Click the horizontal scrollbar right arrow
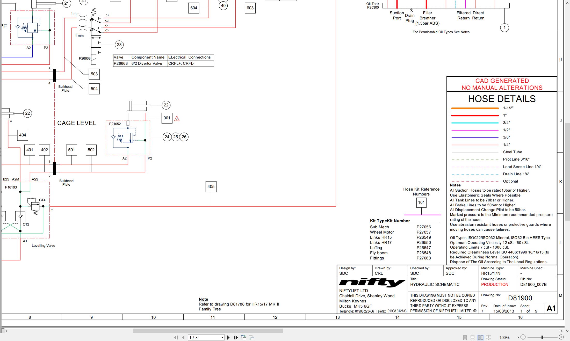570x341 pixels. (561, 331)
